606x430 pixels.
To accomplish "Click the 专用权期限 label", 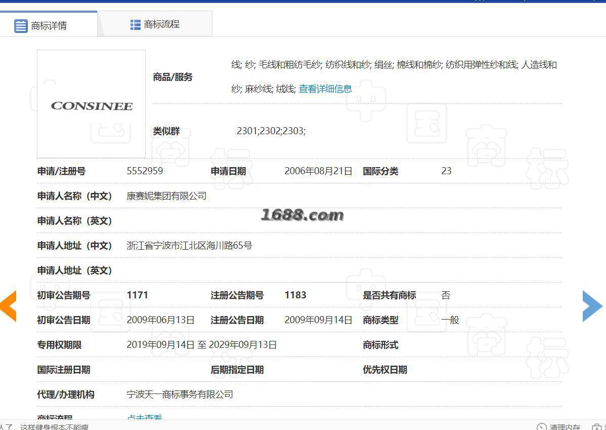I will (59, 345).
